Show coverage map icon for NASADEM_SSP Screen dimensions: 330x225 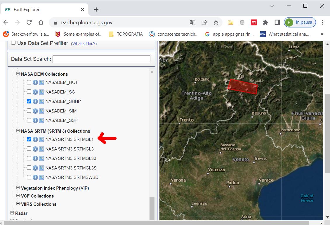41,120
